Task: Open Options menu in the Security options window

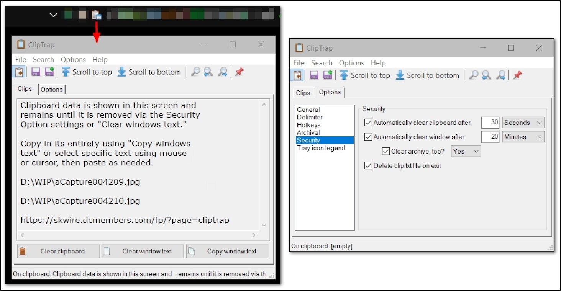Action: coord(351,63)
